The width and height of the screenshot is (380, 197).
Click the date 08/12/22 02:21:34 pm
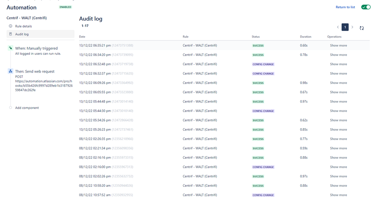pos(95,148)
